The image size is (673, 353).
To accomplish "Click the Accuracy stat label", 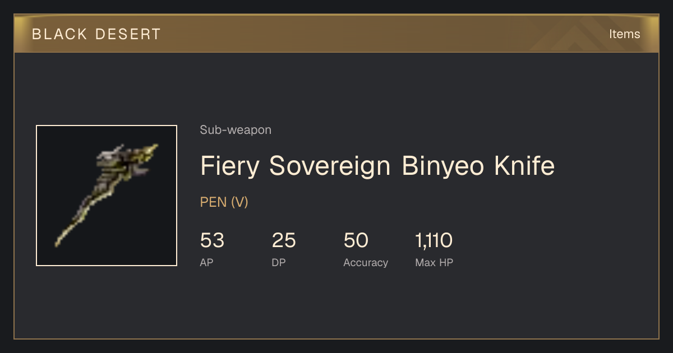I will pyautogui.click(x=366, y=262).
